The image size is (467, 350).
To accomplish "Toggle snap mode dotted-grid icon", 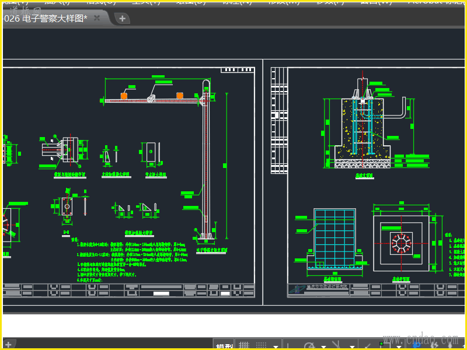I will tap(262, 346).
